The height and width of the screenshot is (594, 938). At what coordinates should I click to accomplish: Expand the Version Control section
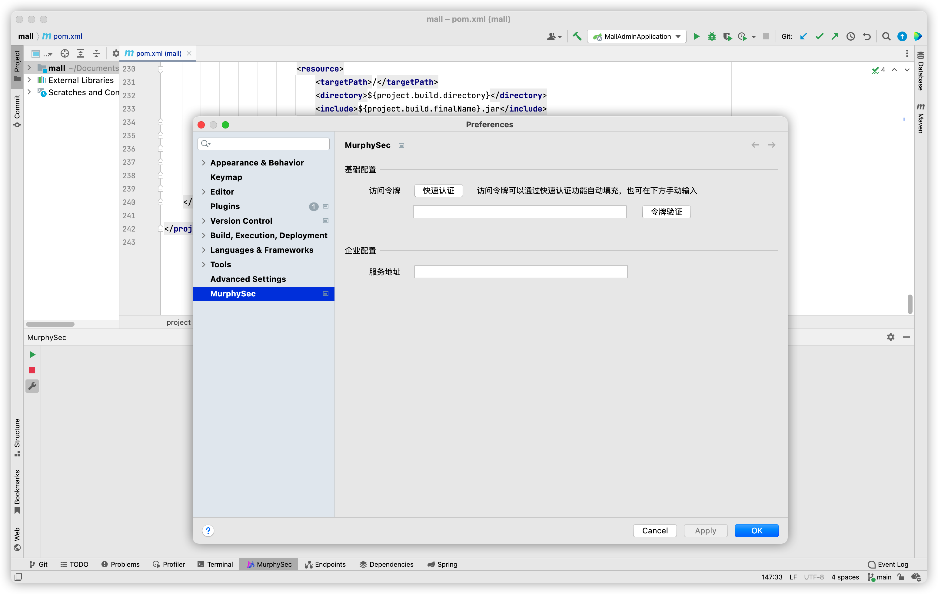204,221
